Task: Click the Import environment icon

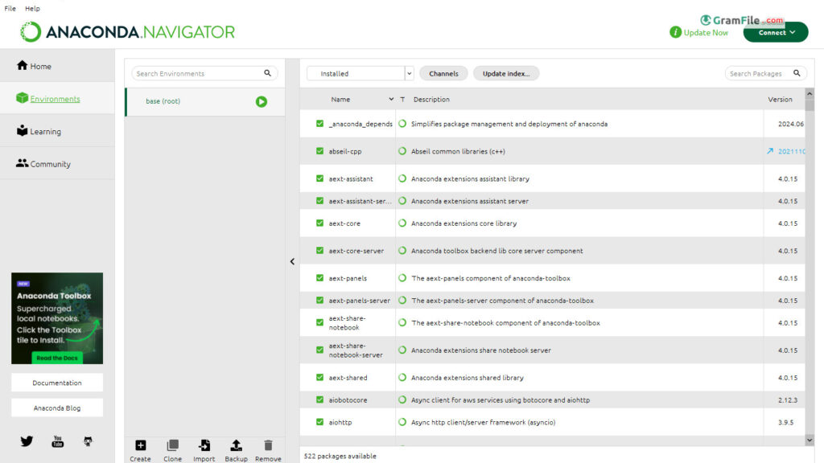Action: click(x=204, y=445)
